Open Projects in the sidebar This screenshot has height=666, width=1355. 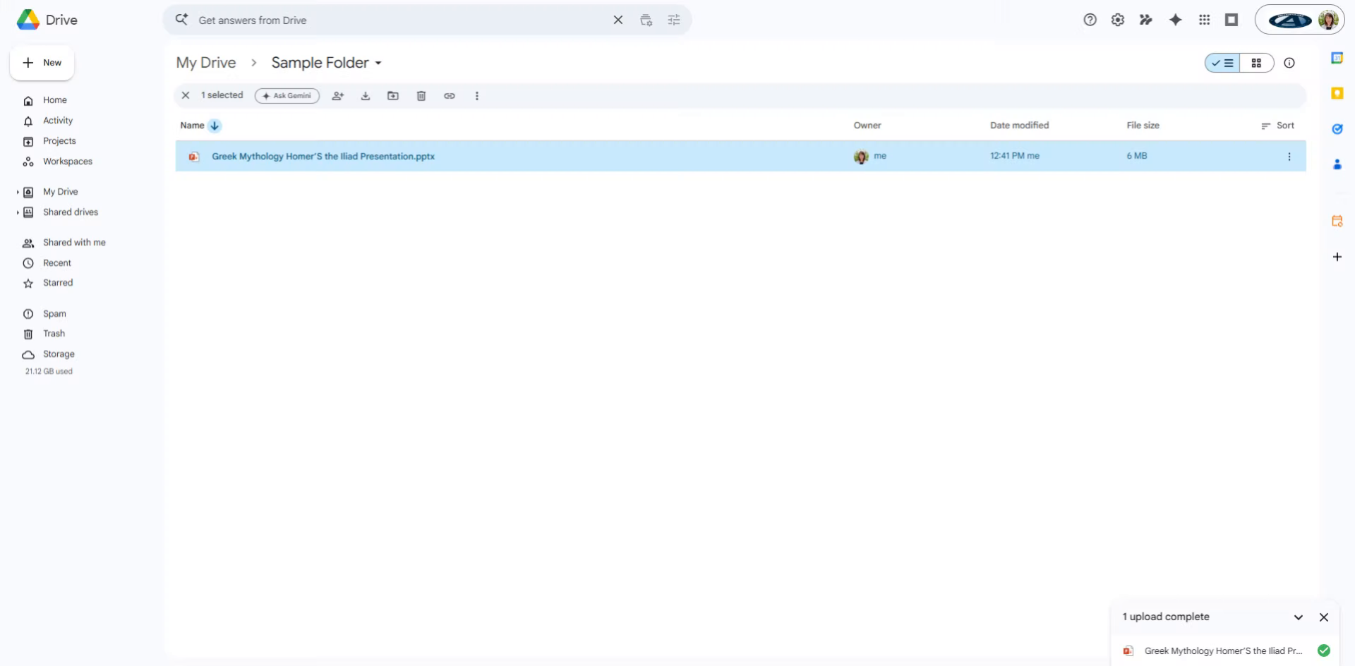(59, 141)
